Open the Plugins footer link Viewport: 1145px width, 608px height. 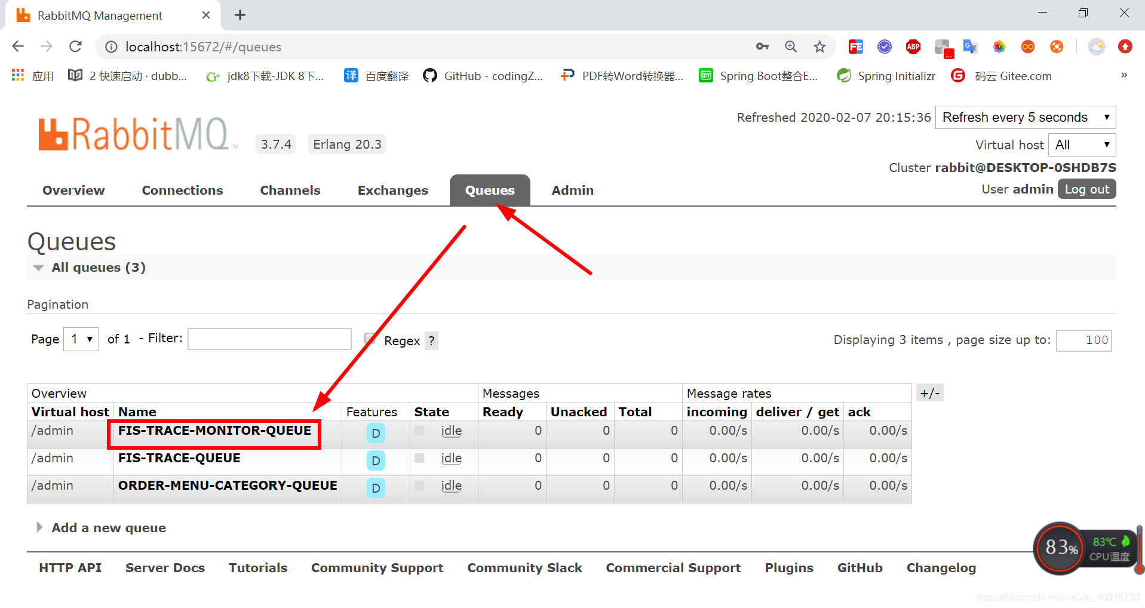point(789,568)
